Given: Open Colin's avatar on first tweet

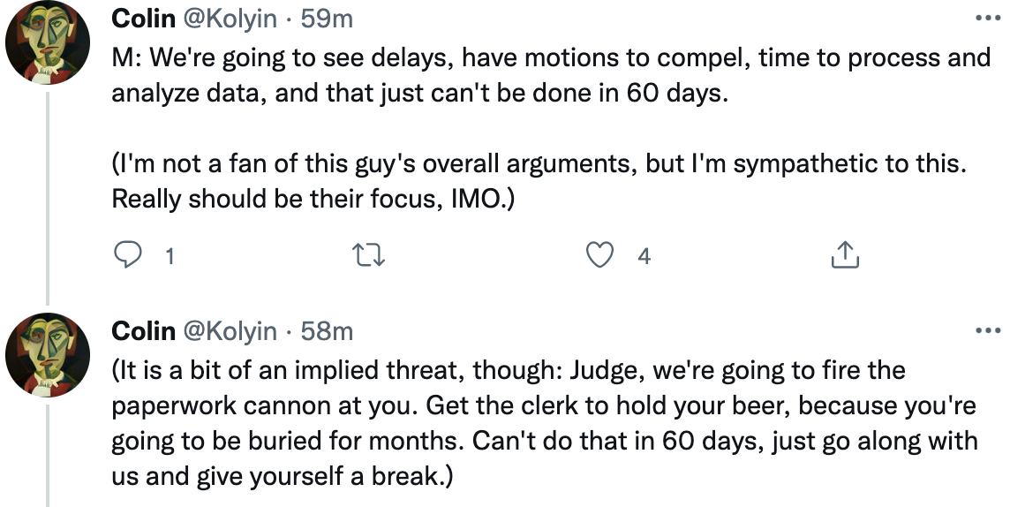Looking at the screenshot, I should click(x=48, y=42).
